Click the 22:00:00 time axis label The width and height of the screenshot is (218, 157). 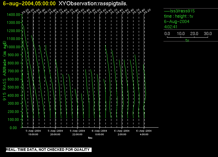point(77,134)
